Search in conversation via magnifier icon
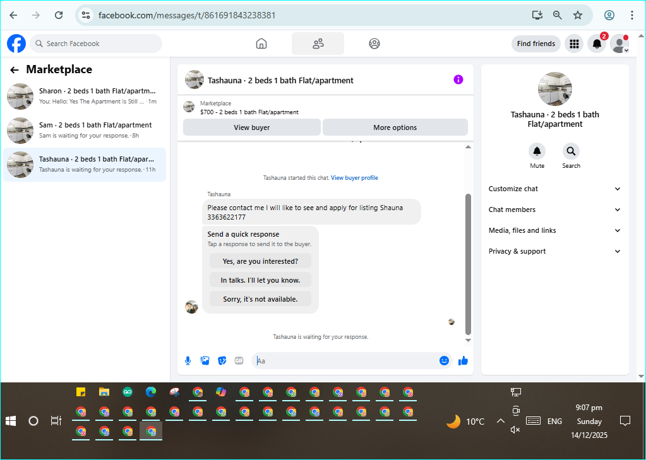The width and height of the screenshot is (646, 460). click(x=571, y=151)
